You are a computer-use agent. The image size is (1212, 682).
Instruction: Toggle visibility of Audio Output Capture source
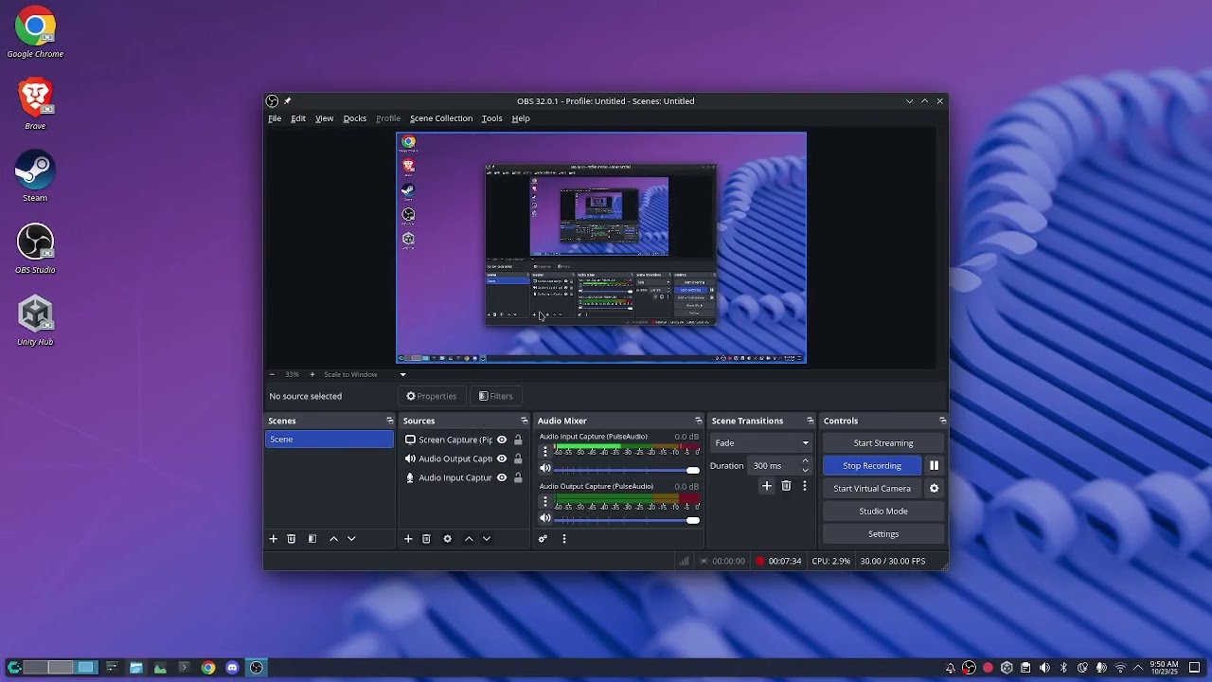[x=502, y=458]
